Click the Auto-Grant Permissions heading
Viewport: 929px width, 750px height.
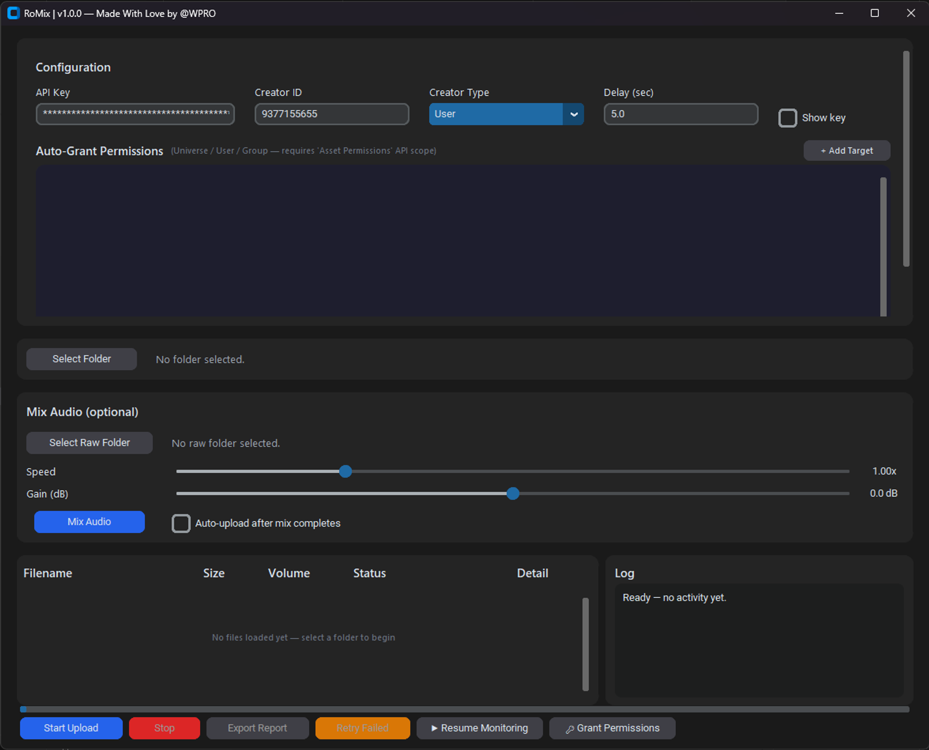click(99, 151)
